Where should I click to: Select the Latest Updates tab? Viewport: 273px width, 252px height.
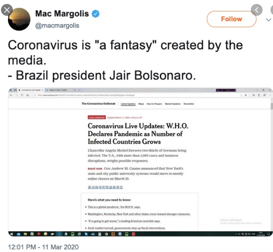pyautogui.click(x=128, y=104)
